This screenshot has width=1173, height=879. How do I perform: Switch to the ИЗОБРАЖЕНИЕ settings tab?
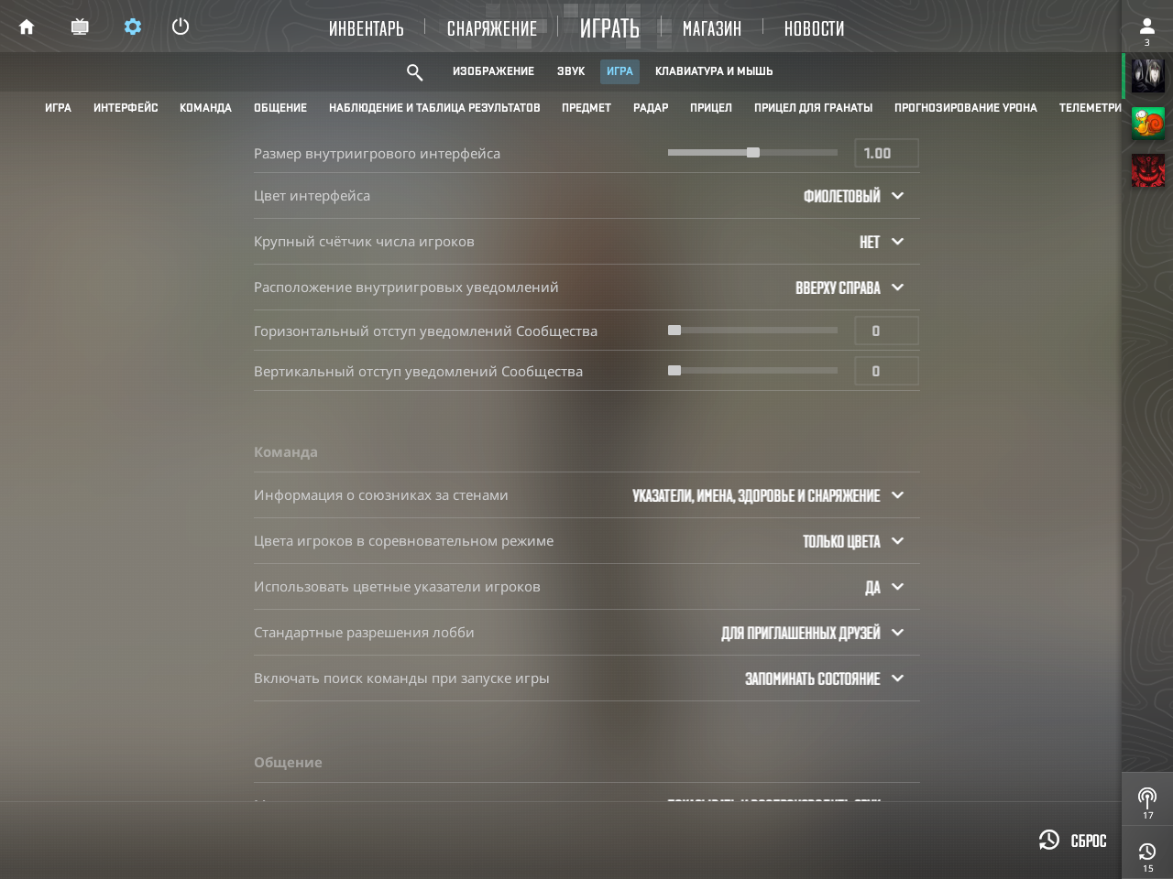[493, 71]
